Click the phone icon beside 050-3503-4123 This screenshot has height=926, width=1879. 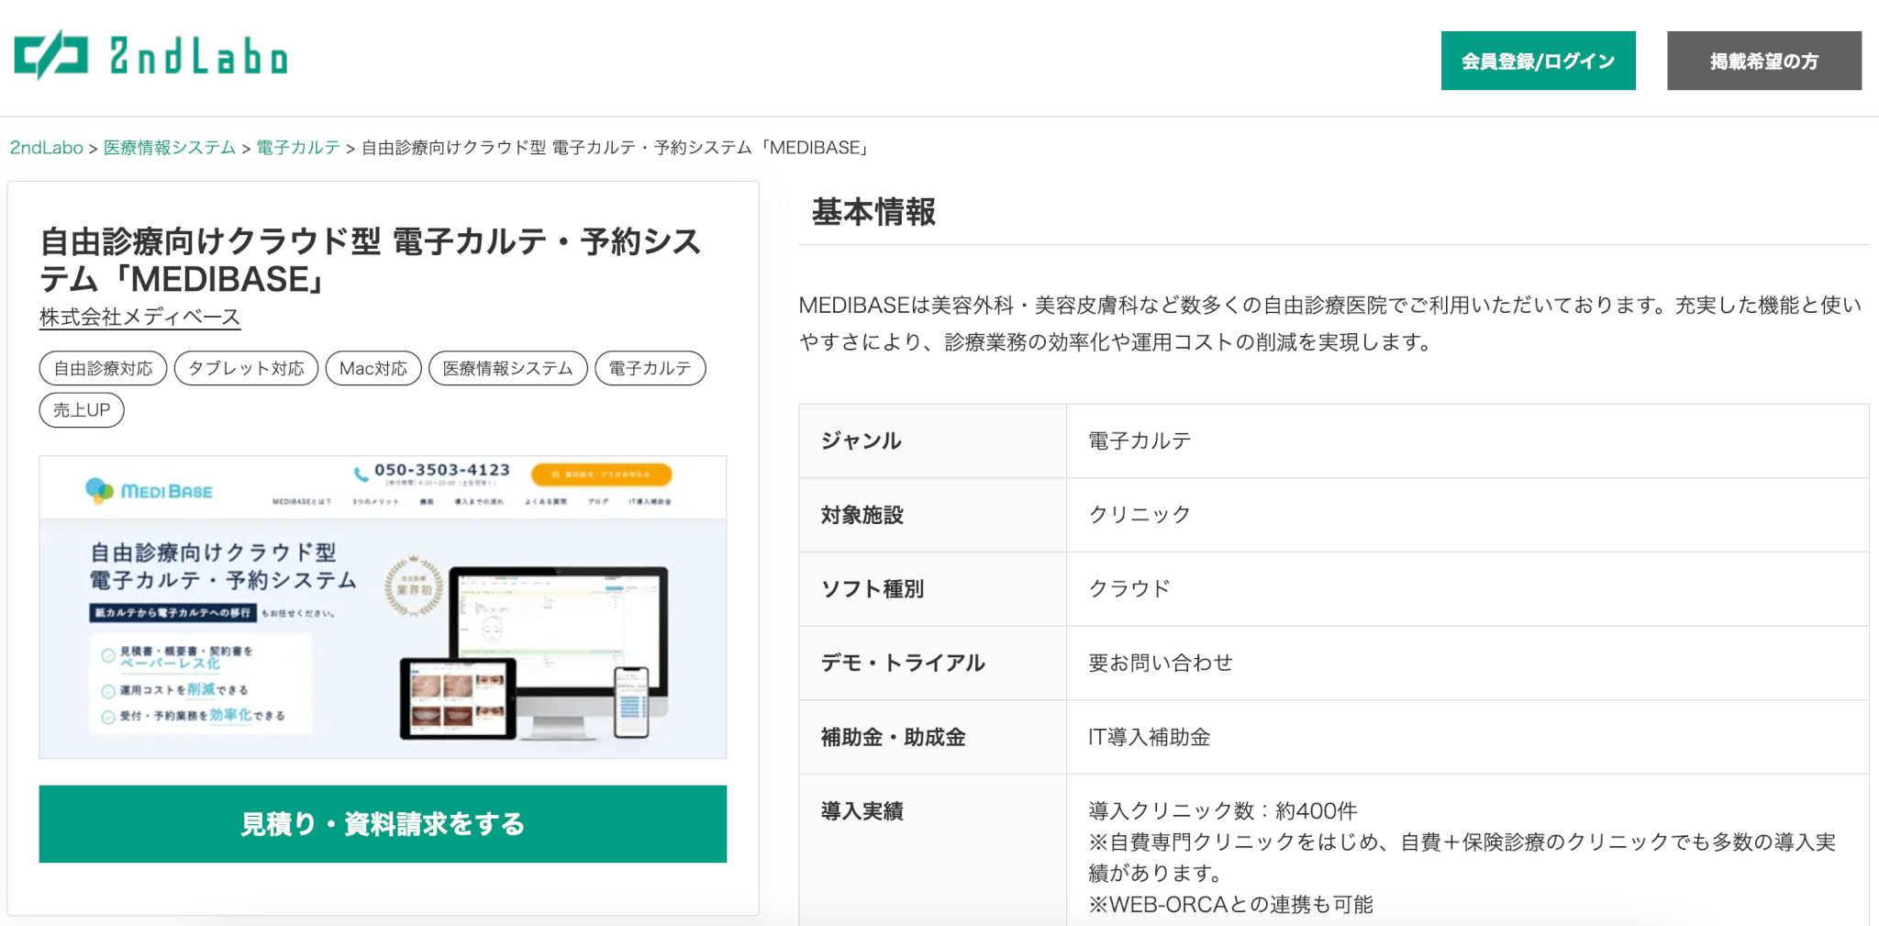[360, 473]
